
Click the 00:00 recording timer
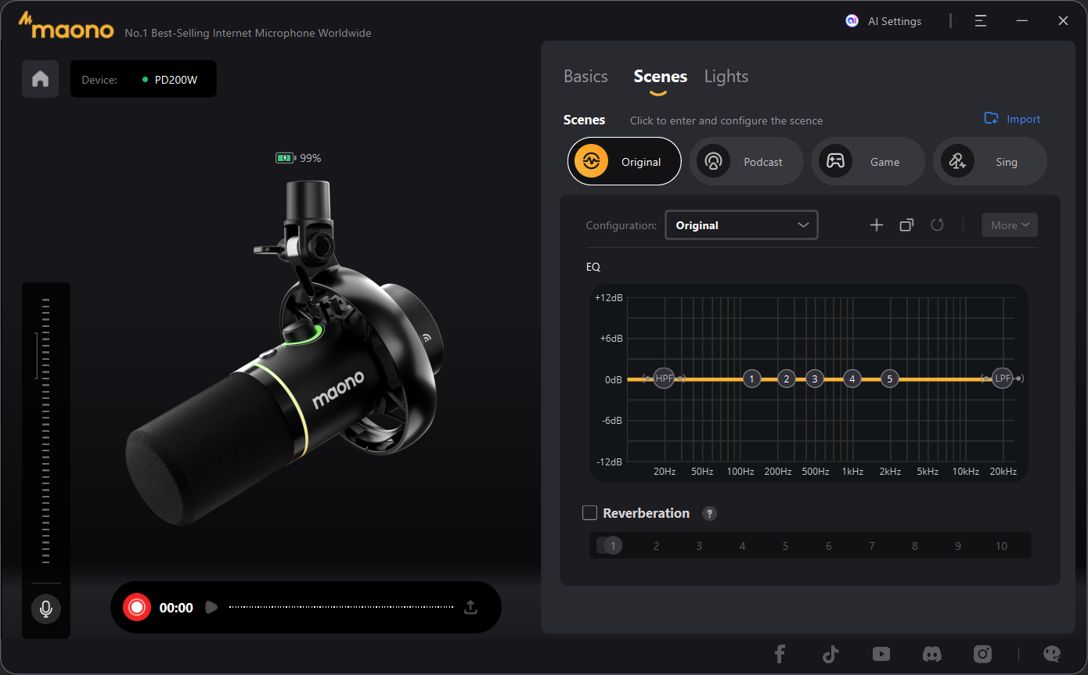pos(176,608)
